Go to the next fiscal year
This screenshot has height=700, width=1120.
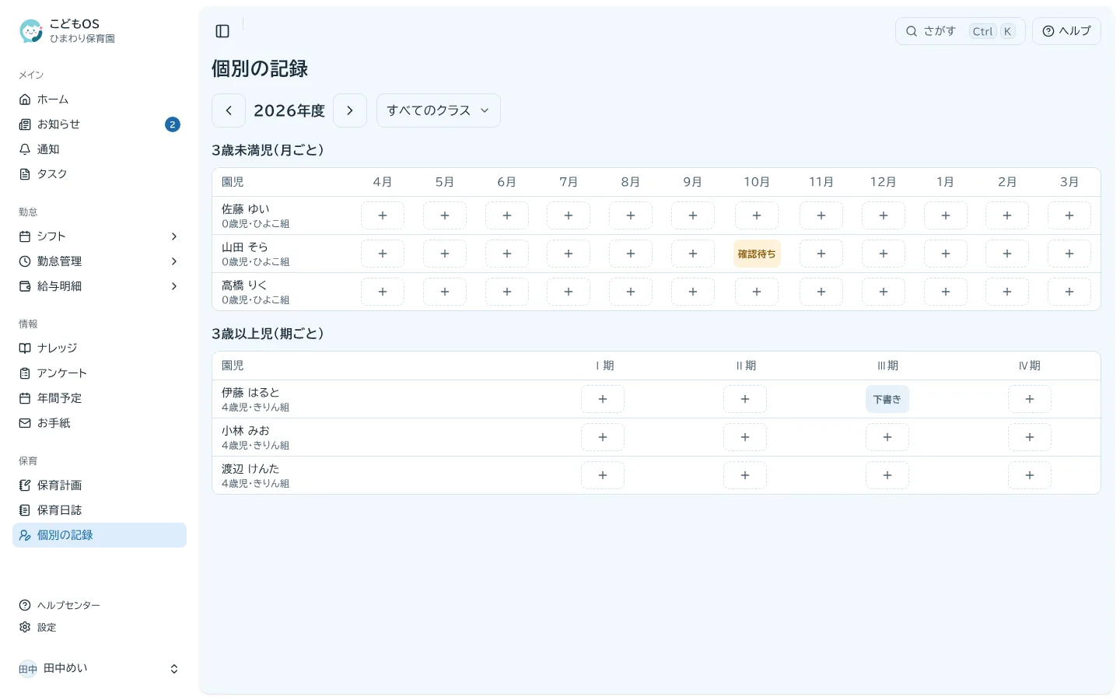click(350, 110)
